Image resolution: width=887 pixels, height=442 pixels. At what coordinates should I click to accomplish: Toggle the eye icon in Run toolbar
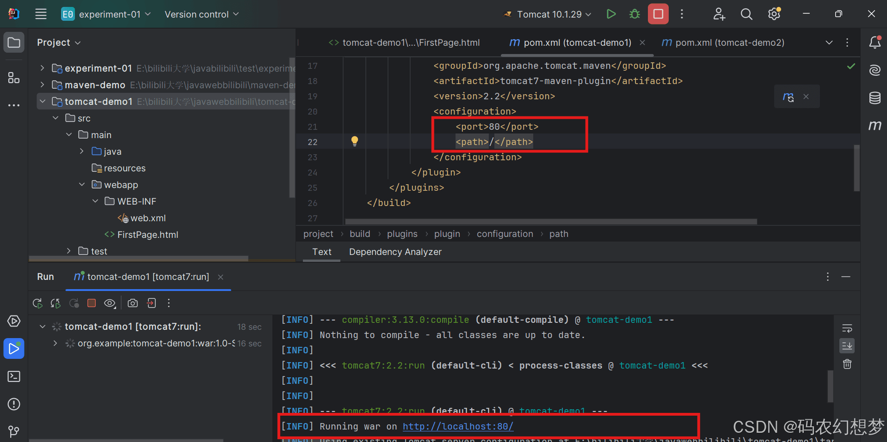click(x=110, y=303)
